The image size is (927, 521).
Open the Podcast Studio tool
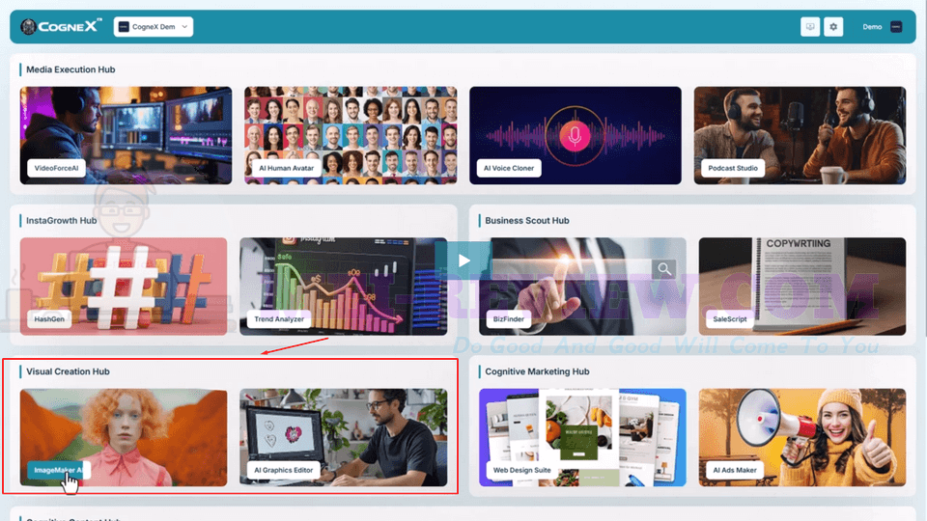[x=800, y=135]
